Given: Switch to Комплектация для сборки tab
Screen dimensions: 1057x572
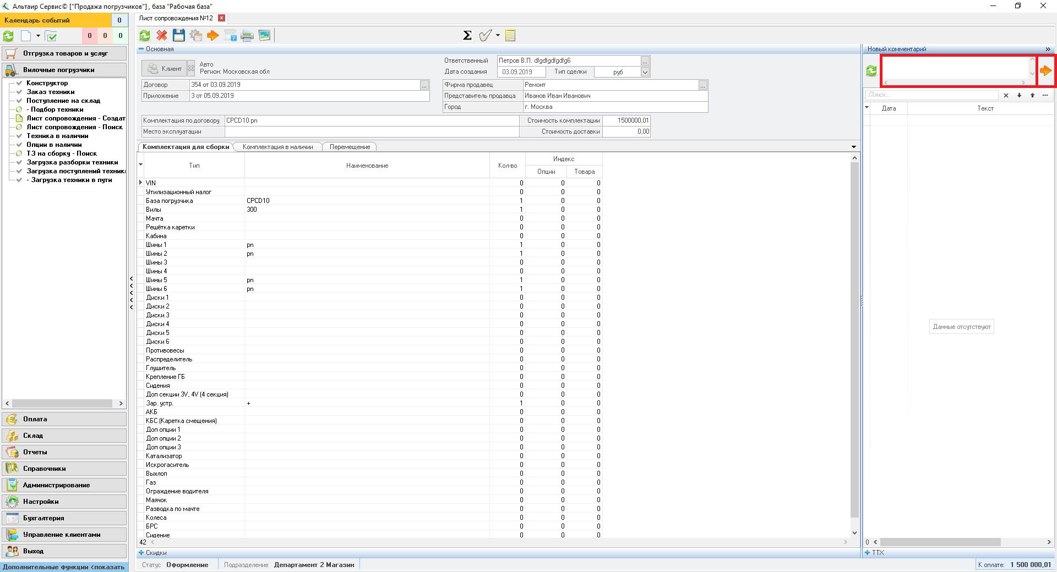Looking at the screenshot, I should pyautogui.click(x=186, y=147).
